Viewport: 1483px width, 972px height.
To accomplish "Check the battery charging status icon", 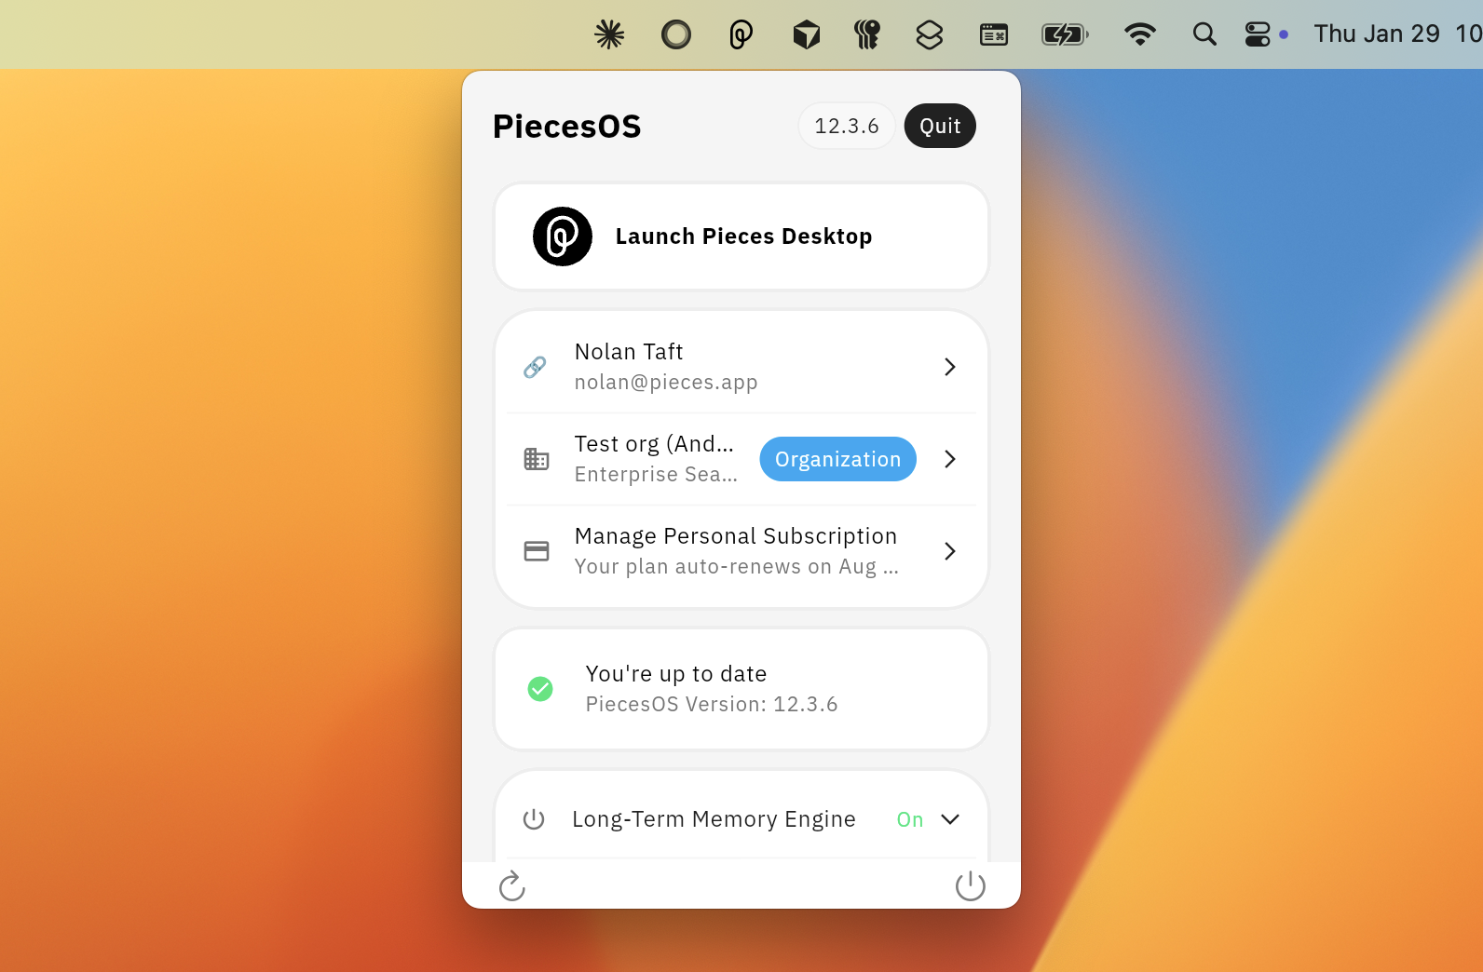I will pos(1065,34).
